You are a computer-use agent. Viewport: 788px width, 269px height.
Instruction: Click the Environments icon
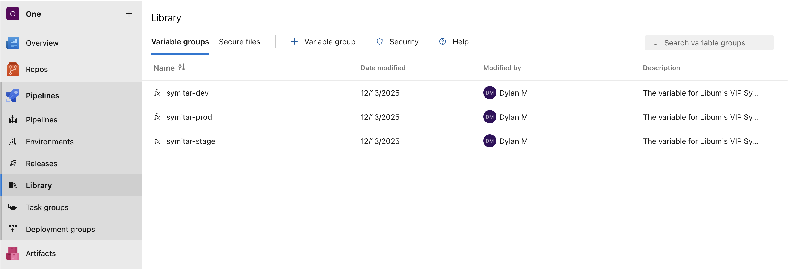coord(13,141)
